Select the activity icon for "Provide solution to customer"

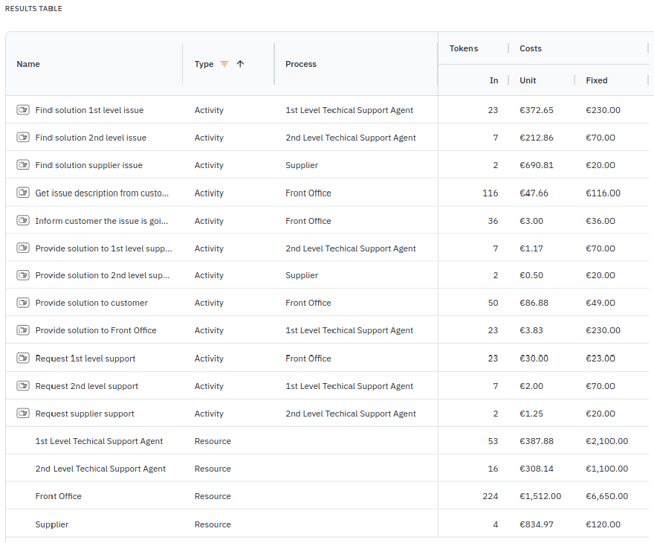click(x=22, y=303)
